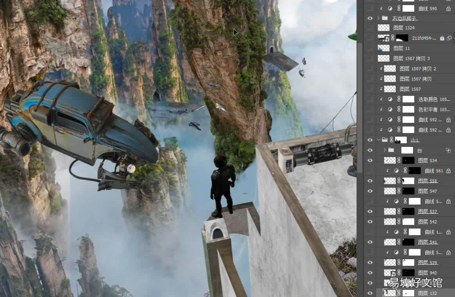Screen dimensions: 455x297
Task: Hide 图层 132 with its eye icon
Action: tap(370, 293)
